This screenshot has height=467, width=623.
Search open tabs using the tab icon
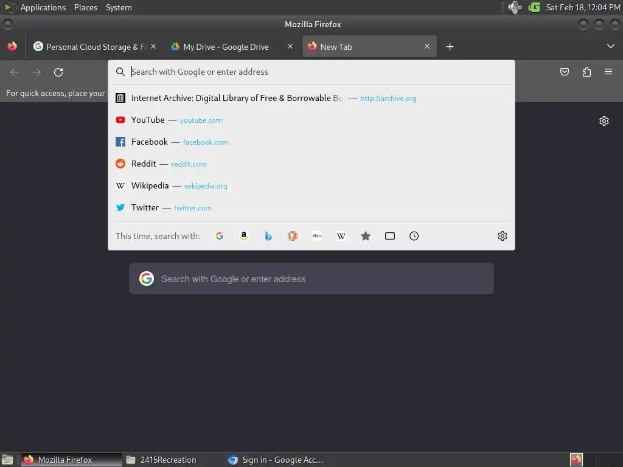click(x=390, y=236)
